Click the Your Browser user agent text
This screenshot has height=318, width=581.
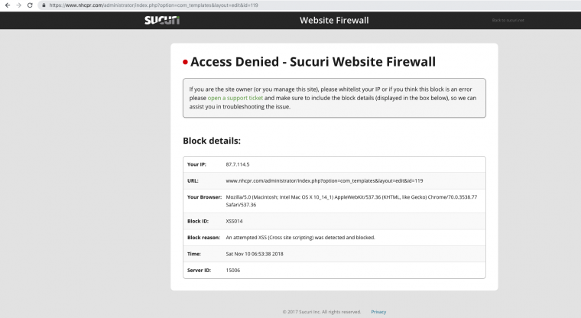pyautogui.click(x=352, y=196)
